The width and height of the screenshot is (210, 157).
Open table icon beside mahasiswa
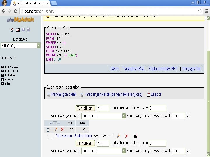2,67
